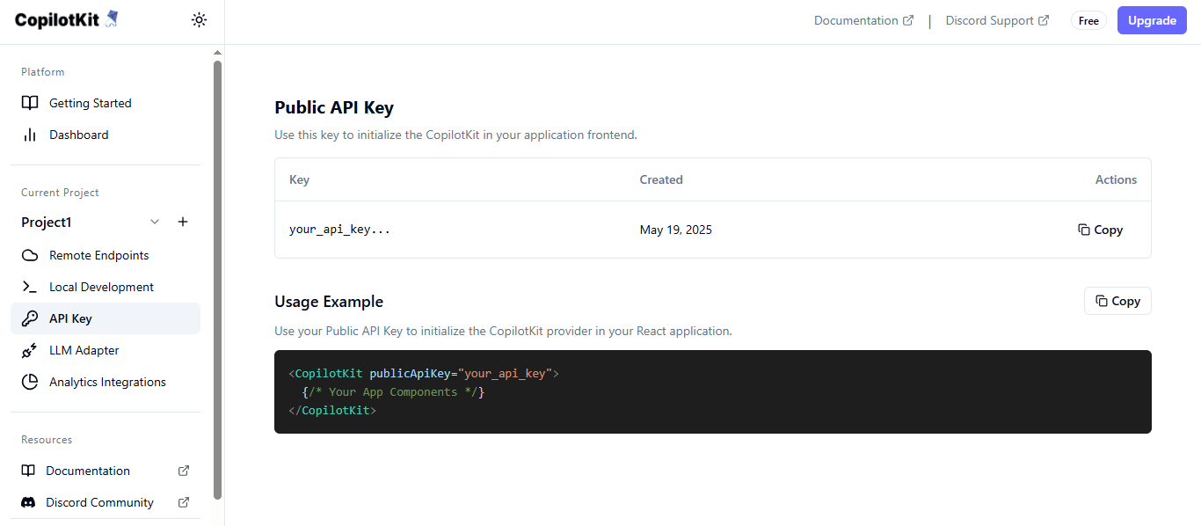1201x526 pixels.
Task: Click the sidebar scroll-up arrow
Action: click(x=217, y=54)
